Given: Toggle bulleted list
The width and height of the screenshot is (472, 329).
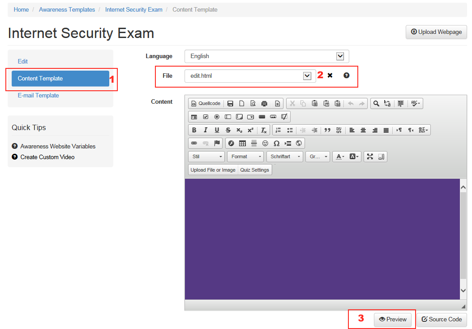Looking at the screenshot, I should tap(290, 130).
